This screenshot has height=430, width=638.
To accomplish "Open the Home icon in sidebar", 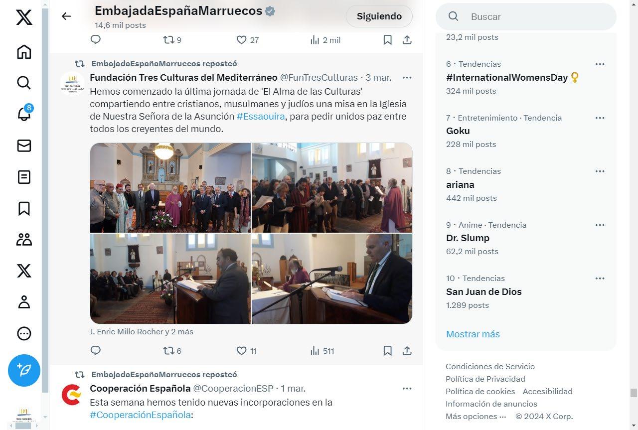I will [24, 52].
